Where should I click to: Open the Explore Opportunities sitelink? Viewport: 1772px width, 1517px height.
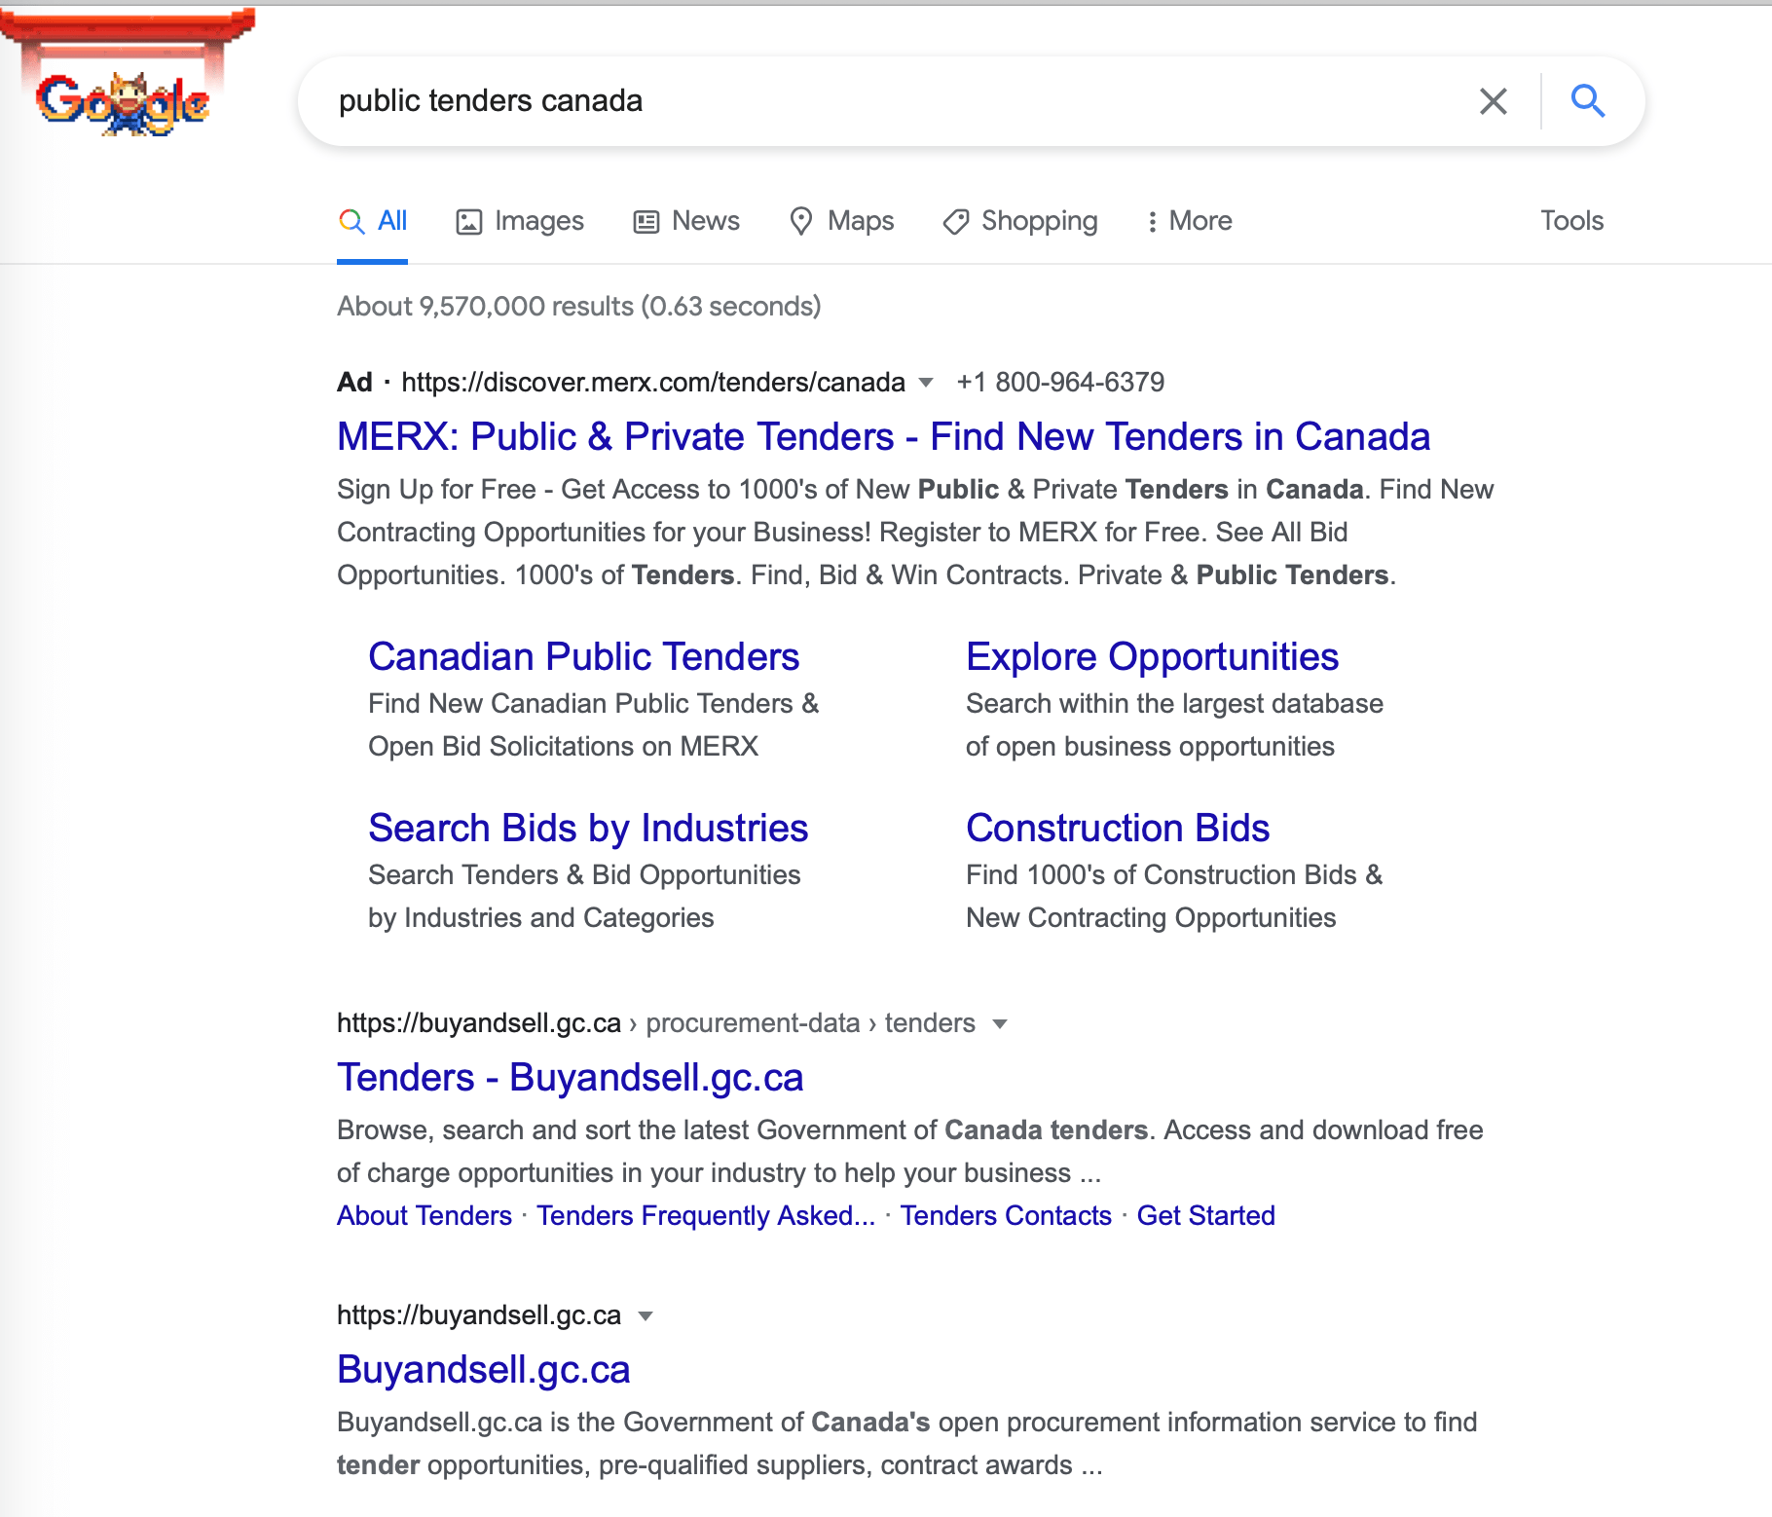(x=1152, y=657)
